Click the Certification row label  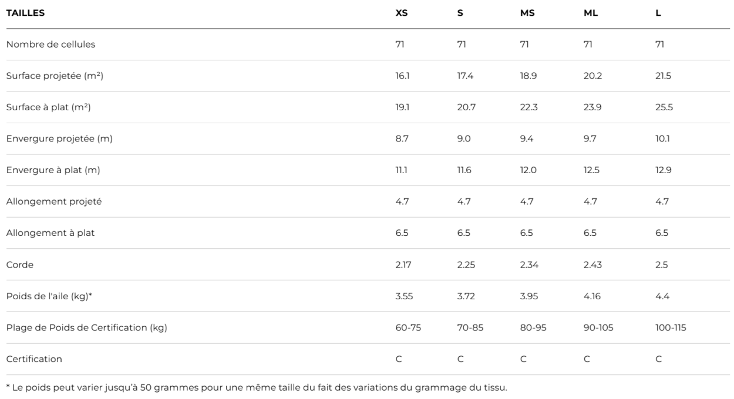coord(33,359)
